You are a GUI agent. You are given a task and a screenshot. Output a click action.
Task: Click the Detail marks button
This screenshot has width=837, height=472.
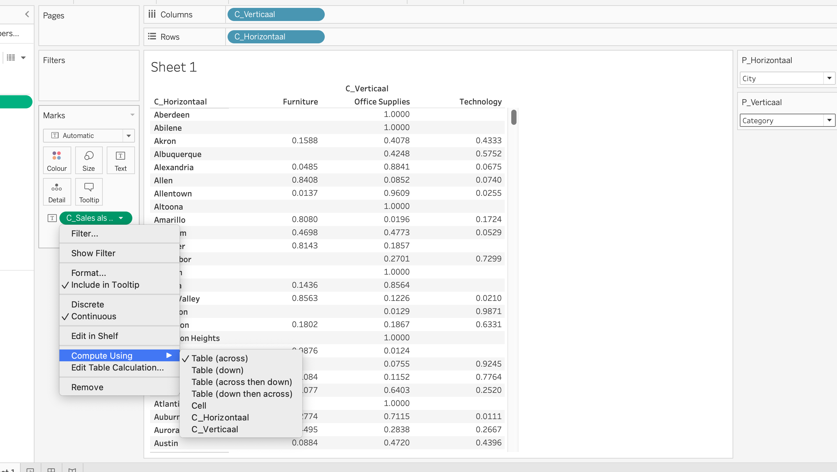pos(56,192)
